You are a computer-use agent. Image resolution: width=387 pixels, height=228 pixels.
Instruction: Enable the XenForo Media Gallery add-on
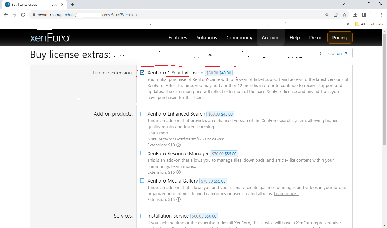coord(142,181)
